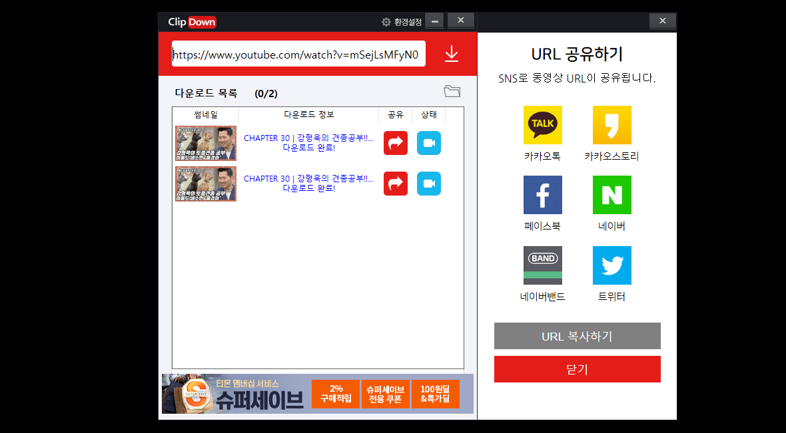
Task: Click the 공유 column header
Action: point(396,114)
